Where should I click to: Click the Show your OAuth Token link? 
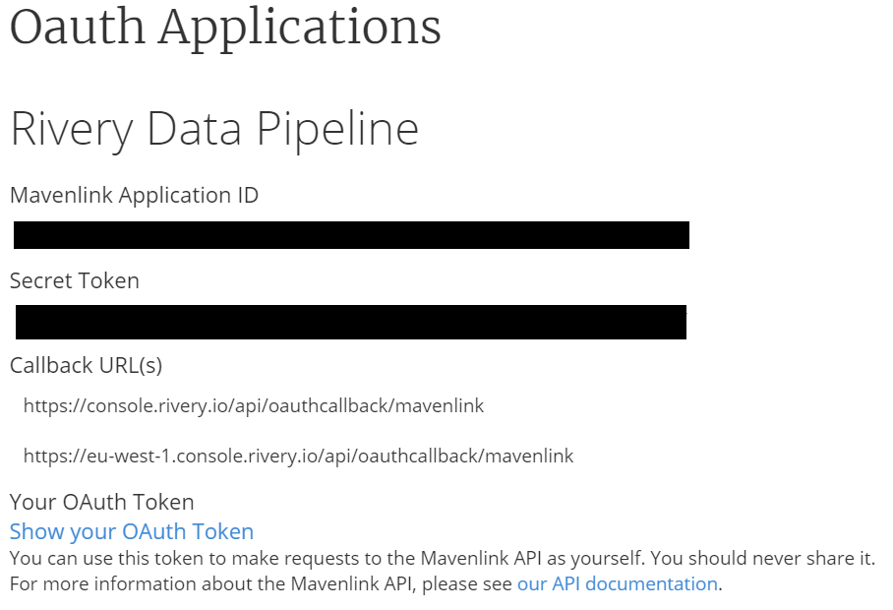[132, 532]
